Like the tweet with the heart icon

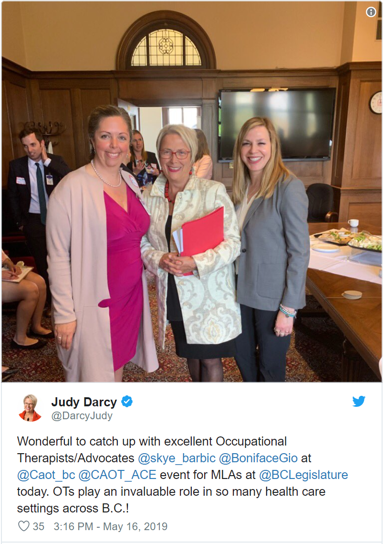coord(23,526)
